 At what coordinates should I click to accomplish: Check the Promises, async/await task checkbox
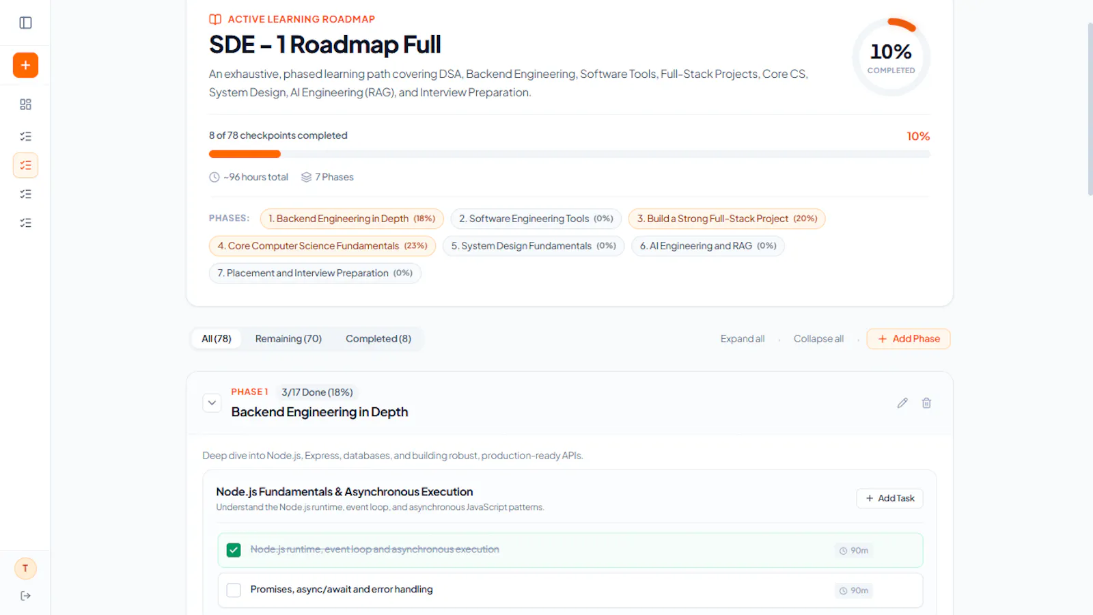pos(234,590)
